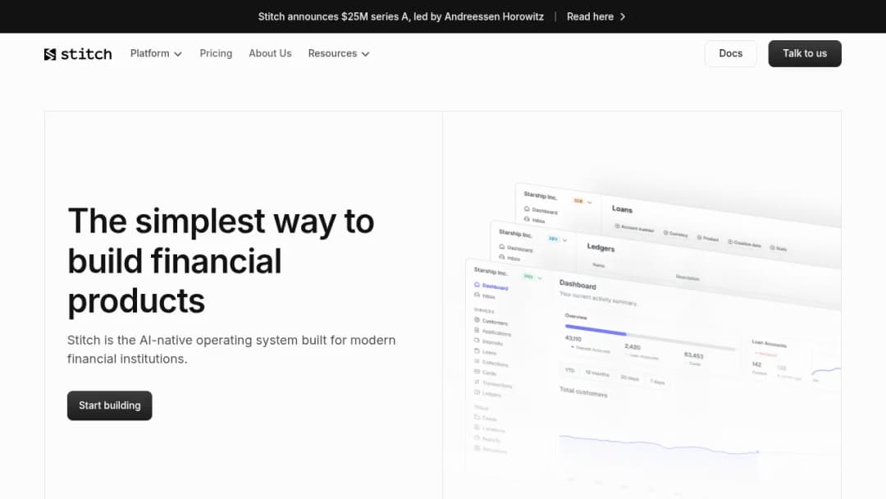Click the Docs button
The image size is (886, 499).
pyautogui.click(x=731, y=53)
